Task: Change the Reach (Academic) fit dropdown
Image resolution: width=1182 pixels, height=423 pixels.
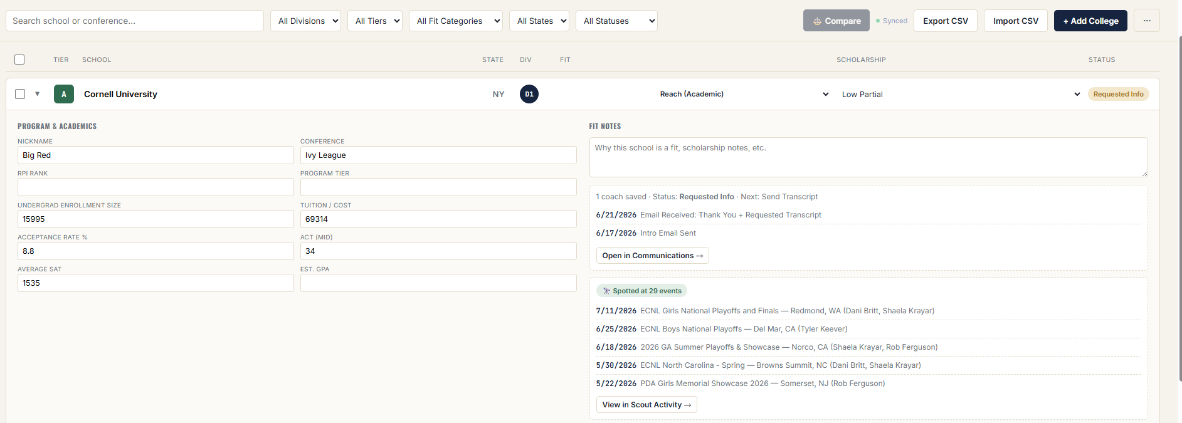Action: [x=744, y=94]
